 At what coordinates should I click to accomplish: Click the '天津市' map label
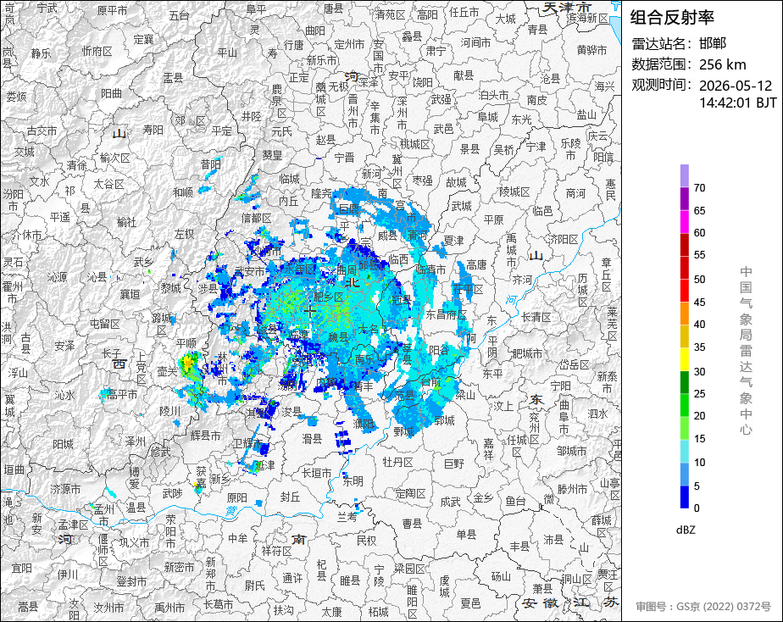(567, 7)
